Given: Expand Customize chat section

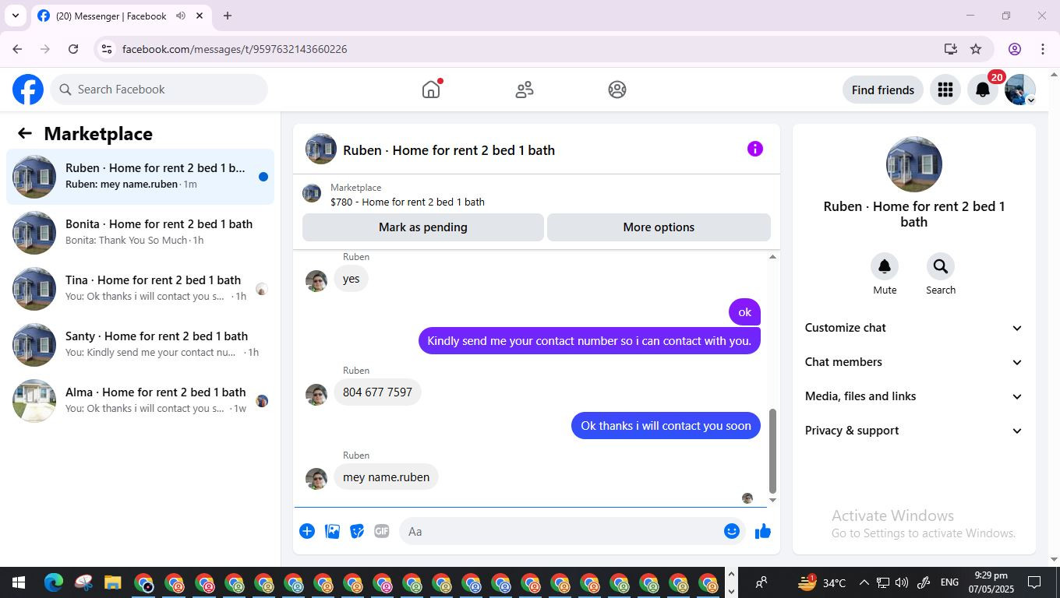Looking at the screenshot, I should (x=913, y=328).
